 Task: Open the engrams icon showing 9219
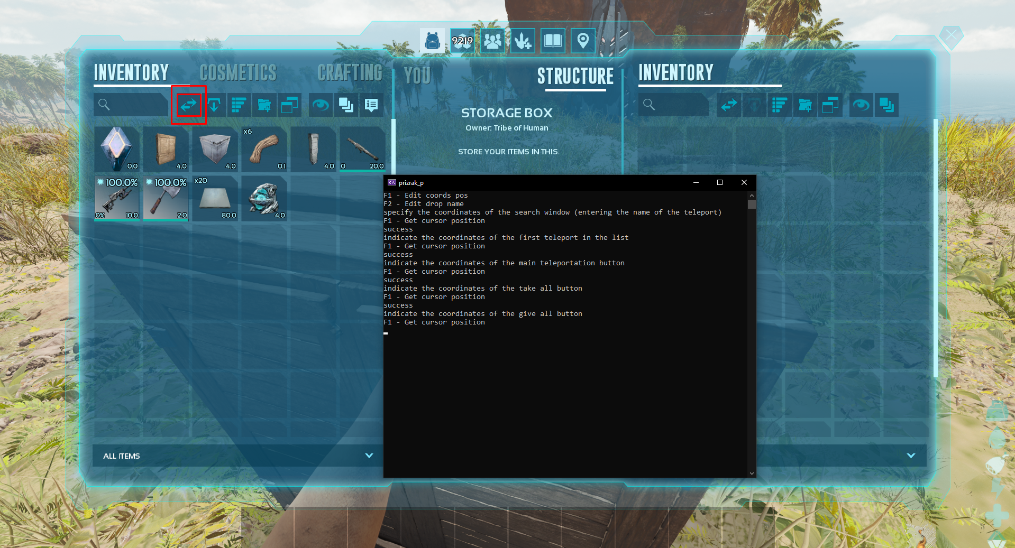click(x=462, y=41)
